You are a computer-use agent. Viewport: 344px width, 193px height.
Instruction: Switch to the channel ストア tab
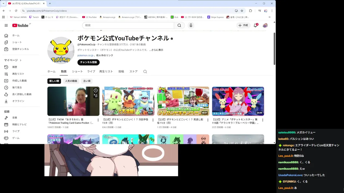click(x=134, y=72)
